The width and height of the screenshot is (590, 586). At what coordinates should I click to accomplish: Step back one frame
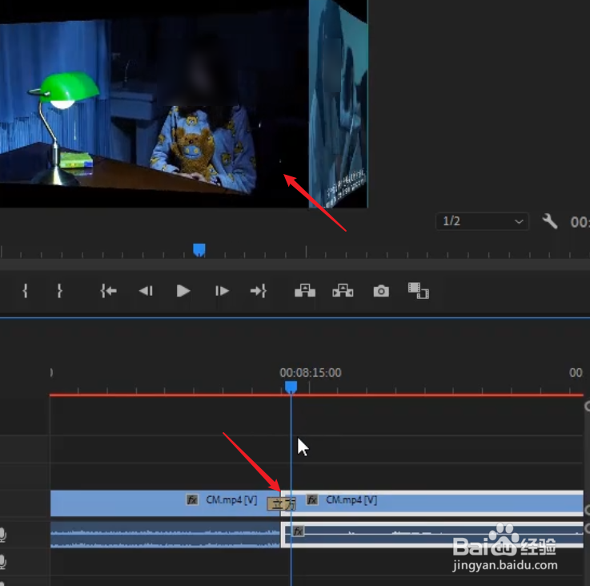(146, 291)
